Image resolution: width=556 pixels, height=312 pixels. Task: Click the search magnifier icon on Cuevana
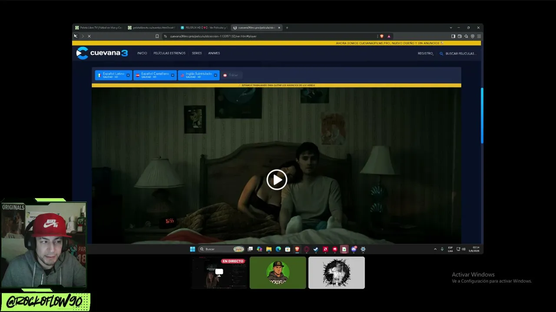441,53
